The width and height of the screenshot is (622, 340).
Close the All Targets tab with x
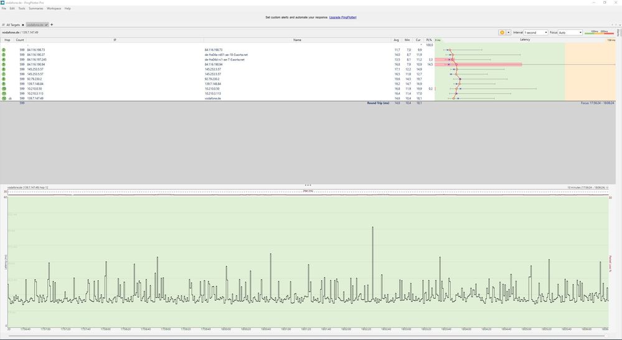22,25
